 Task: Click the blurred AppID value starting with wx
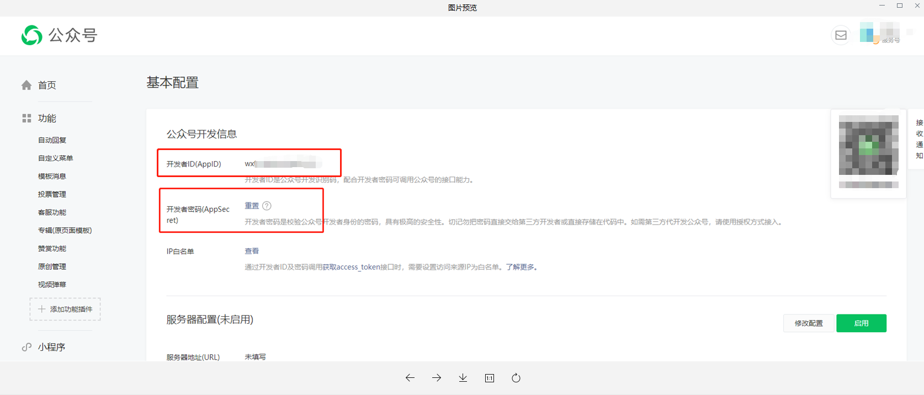(x=283, y=164)
